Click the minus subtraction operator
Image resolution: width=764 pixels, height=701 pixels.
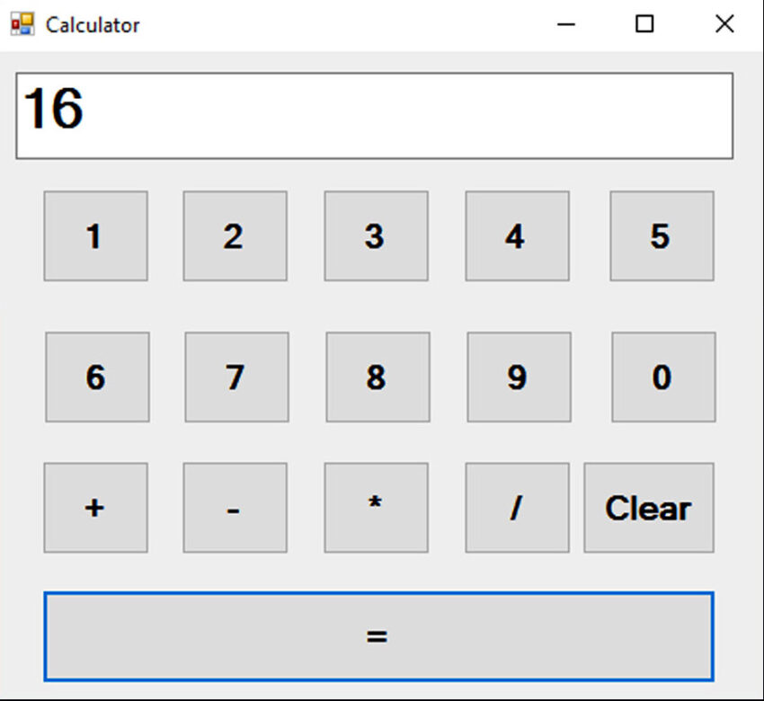(235, 508)
